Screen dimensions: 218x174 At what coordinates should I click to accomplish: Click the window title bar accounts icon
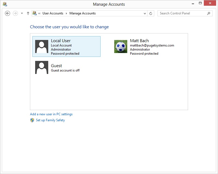pos(5,4)
